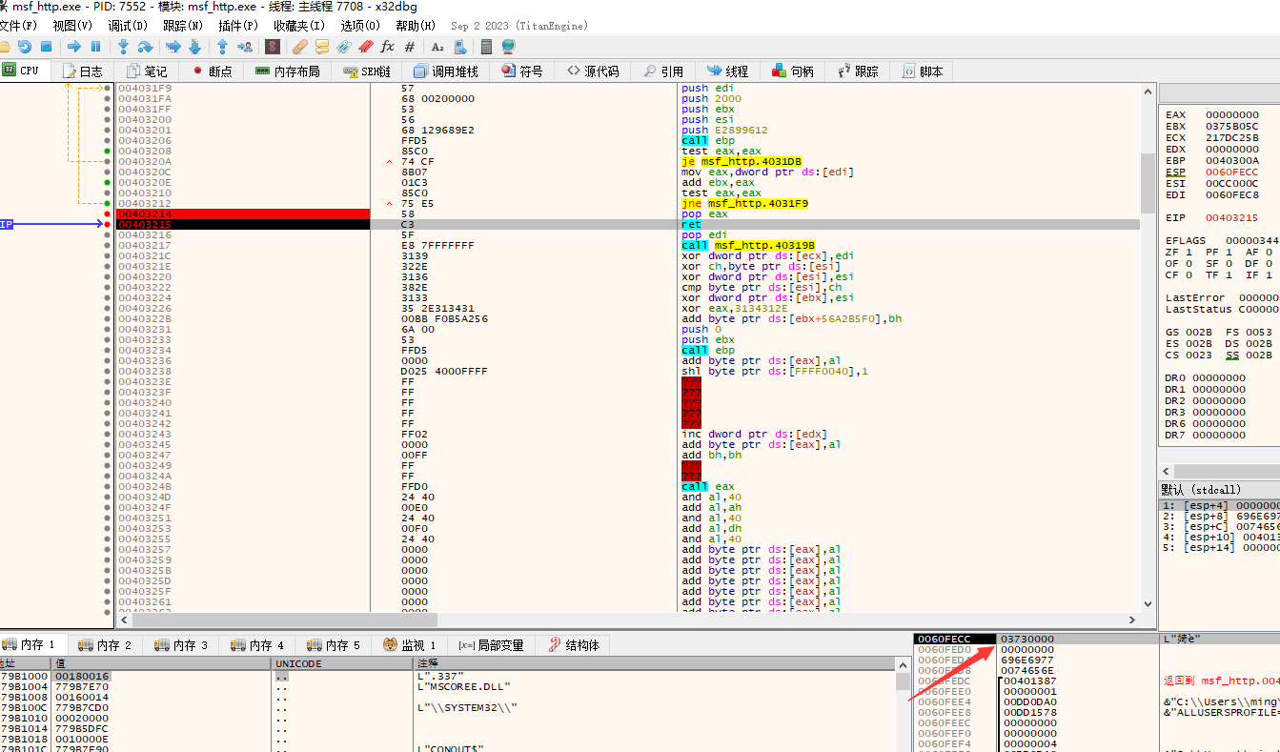
Task: Open the Calculator toolbar icon
Action: click(487, 46)
